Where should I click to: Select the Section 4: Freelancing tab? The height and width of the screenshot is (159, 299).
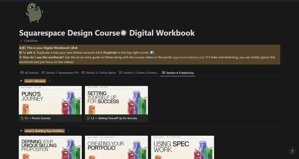178,73
